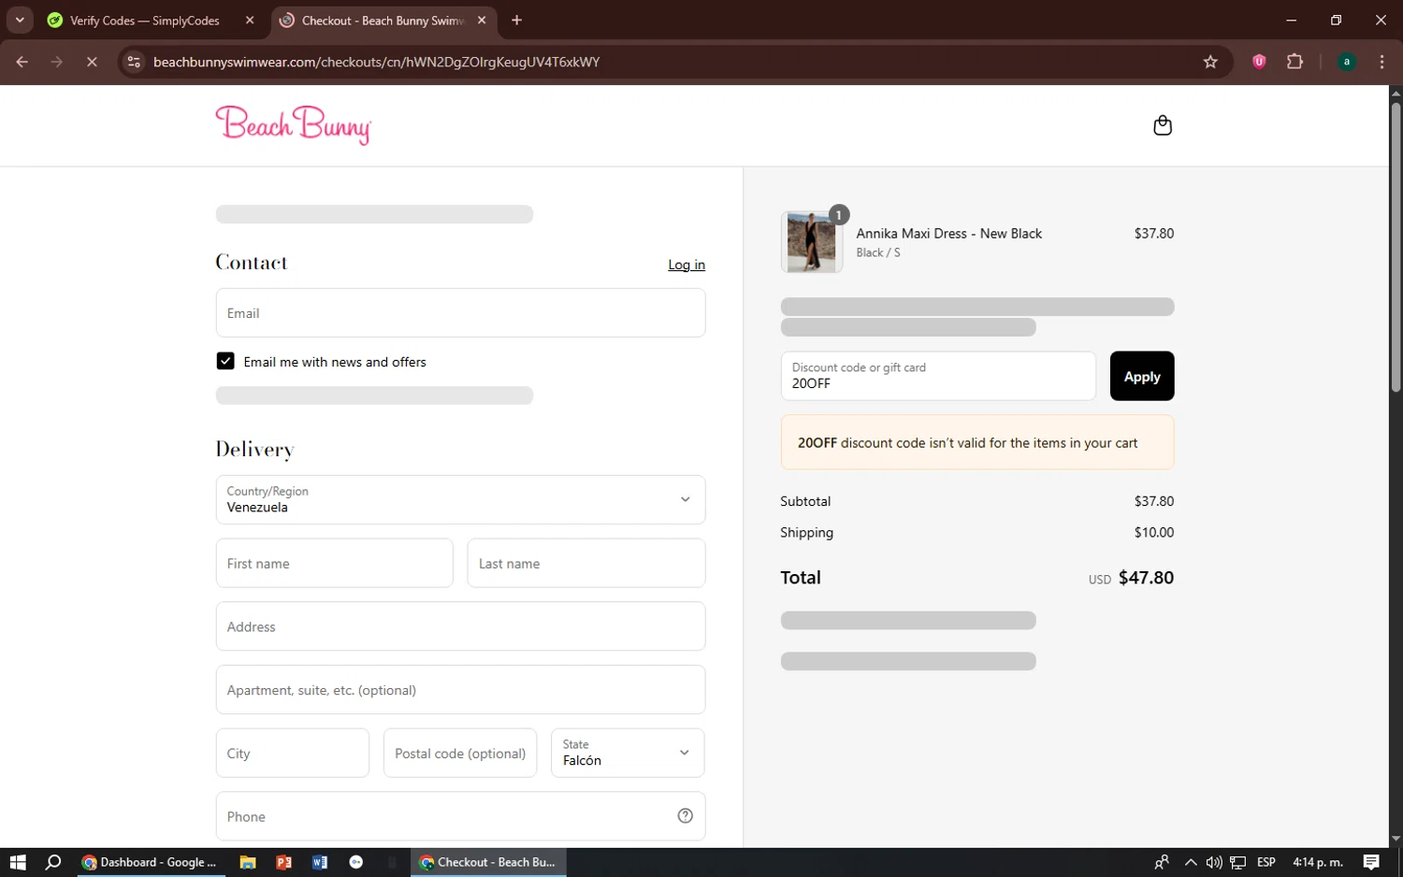Open network icon in system tray
Screen dimensions: 1403x877
coord(1237,862)
